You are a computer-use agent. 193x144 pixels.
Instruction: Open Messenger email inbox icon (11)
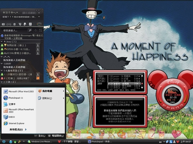click(x=6, y=24)
